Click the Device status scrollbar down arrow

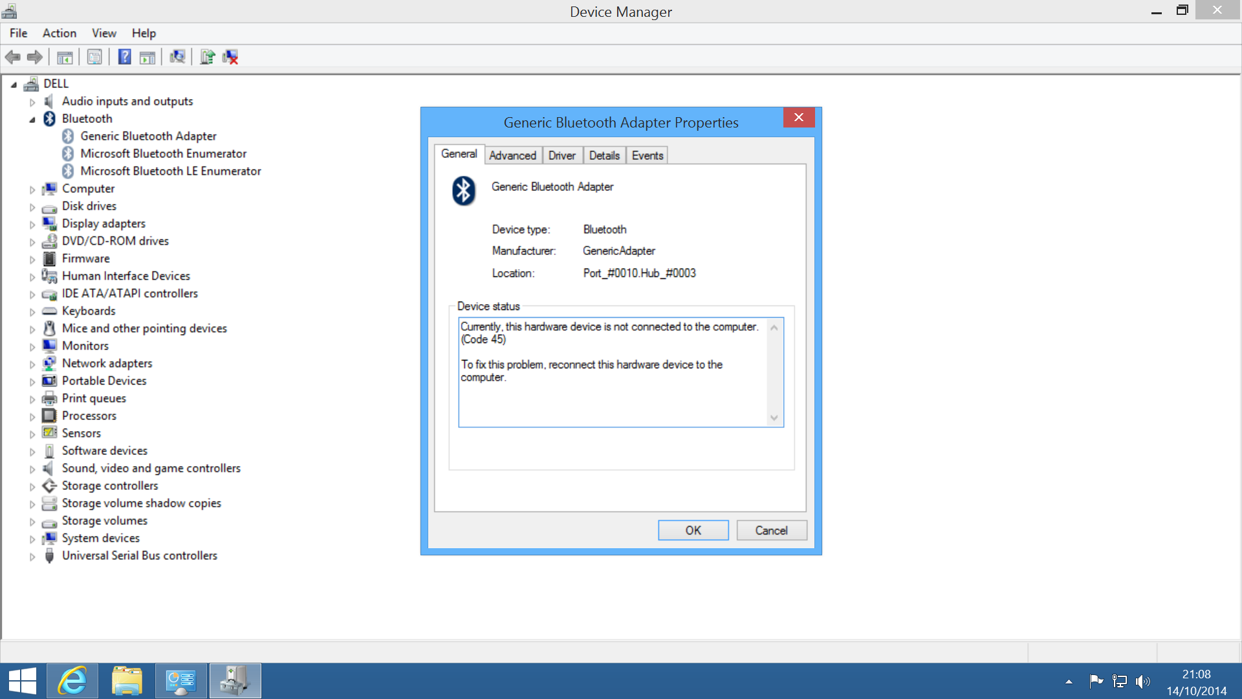774,418
